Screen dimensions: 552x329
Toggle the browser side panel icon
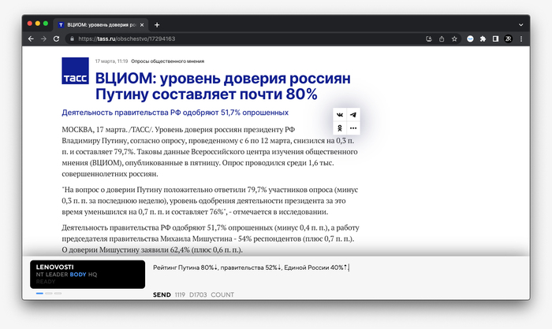(x=495, y=39)
